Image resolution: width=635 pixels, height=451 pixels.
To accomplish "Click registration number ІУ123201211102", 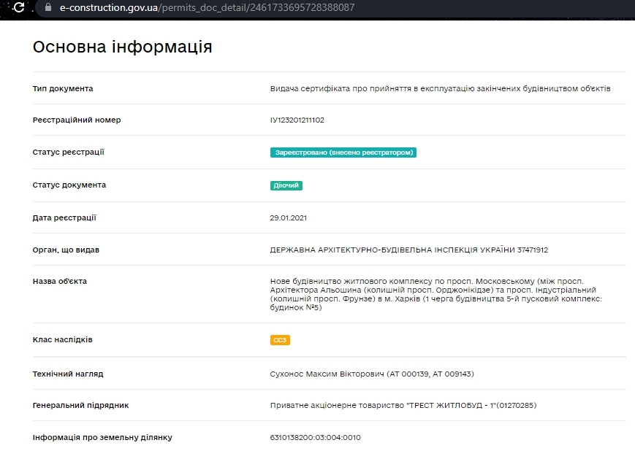I will tap(297, 120).
